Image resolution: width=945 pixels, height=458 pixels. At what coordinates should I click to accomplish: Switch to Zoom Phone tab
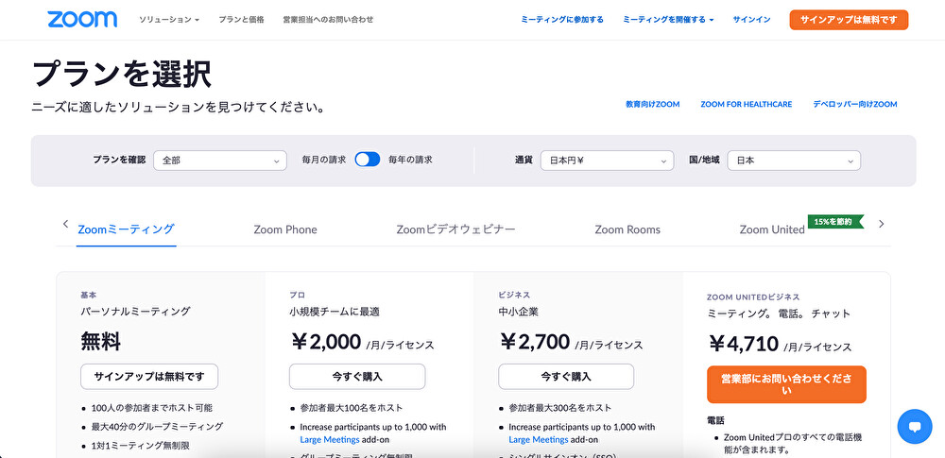click(285, 229)
